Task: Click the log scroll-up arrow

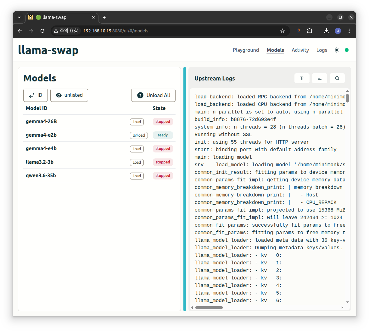Action: [347, 91]
